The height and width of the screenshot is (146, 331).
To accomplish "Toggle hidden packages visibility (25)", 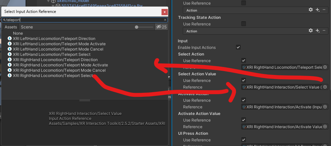I will (x=161, y=27).
